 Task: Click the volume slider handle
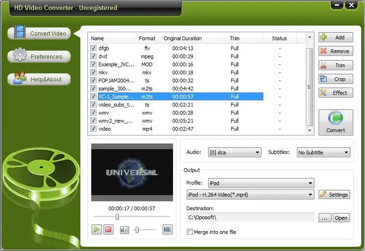point(137,230)
